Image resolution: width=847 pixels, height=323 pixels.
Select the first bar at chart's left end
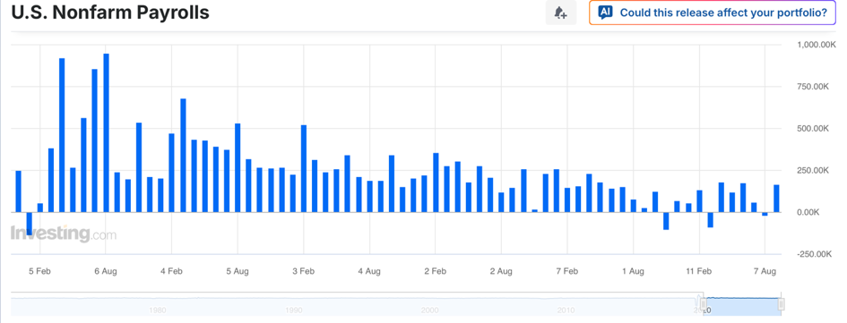(x=18, y=191)
